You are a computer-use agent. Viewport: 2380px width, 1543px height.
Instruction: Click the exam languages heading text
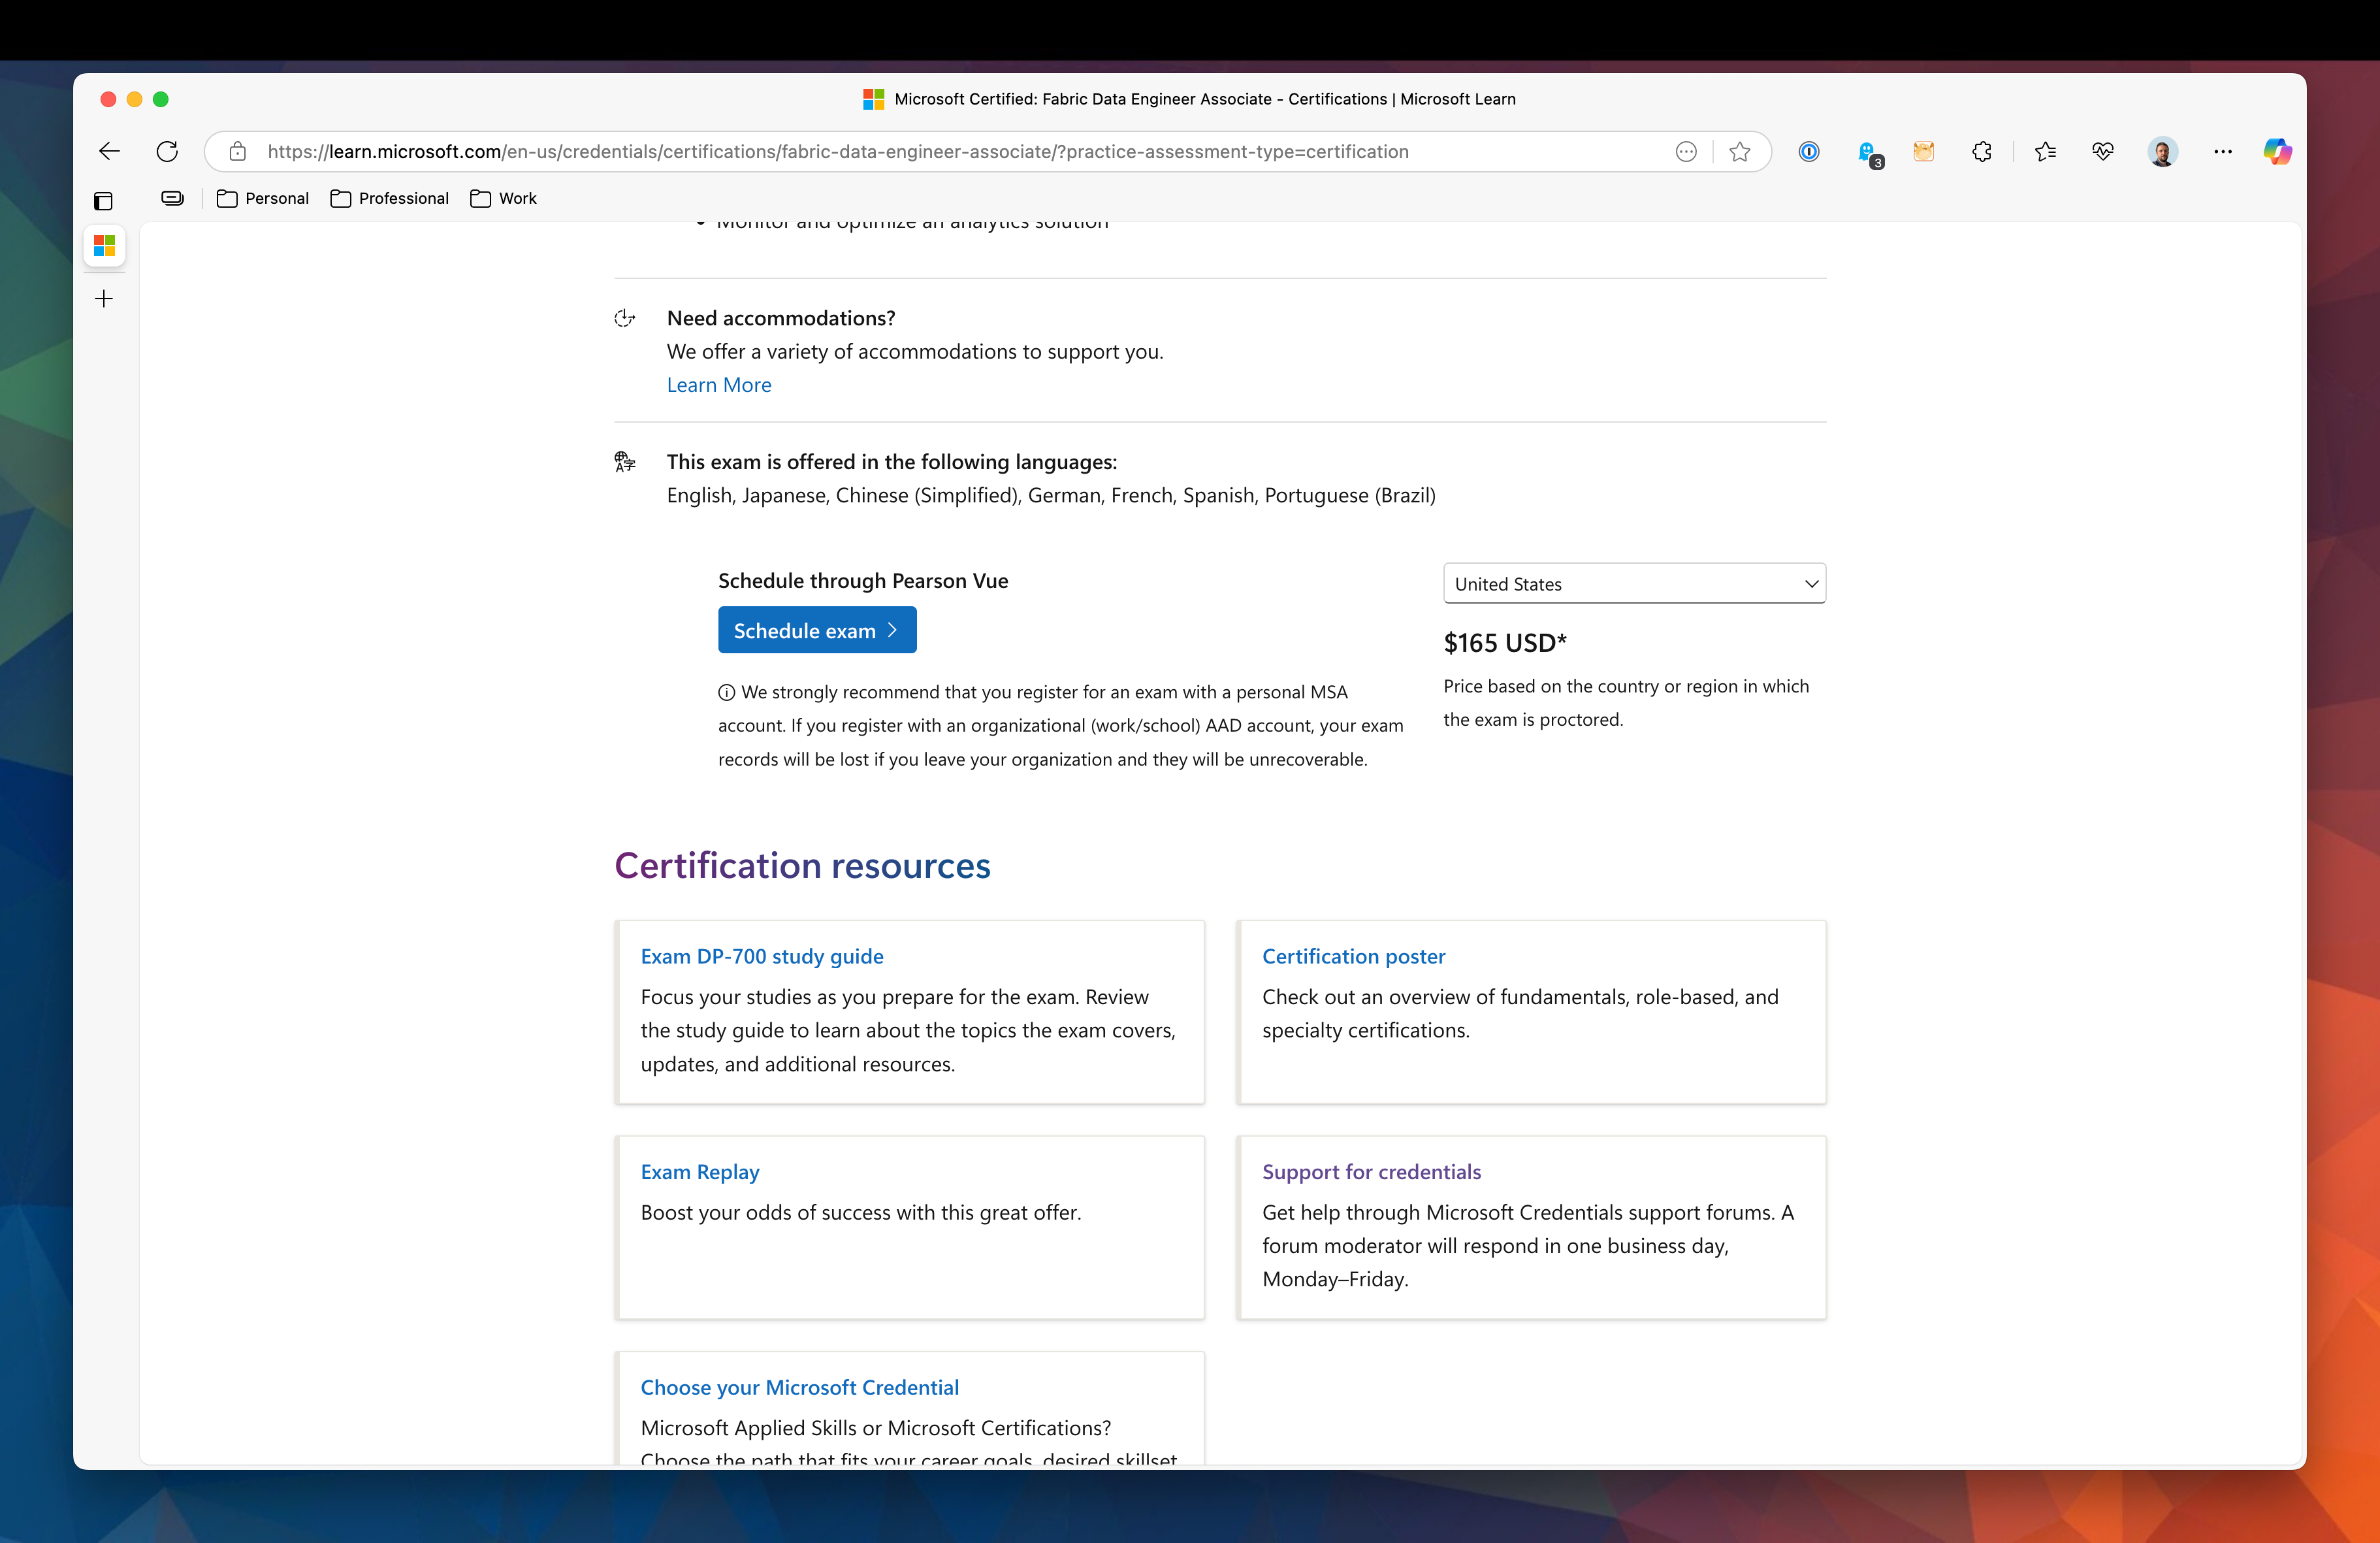tap(892, 461)
